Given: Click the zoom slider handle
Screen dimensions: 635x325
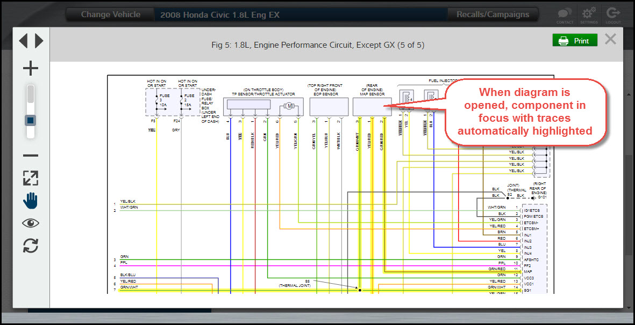Looking at the screenshot, I should [31, 120].
